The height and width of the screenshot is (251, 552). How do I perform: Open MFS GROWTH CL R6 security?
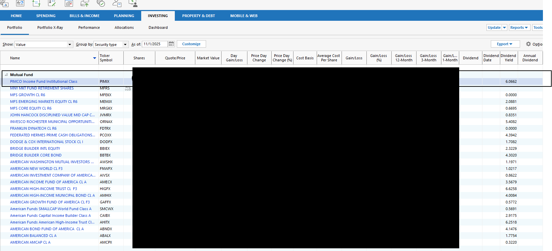point(28,95)
